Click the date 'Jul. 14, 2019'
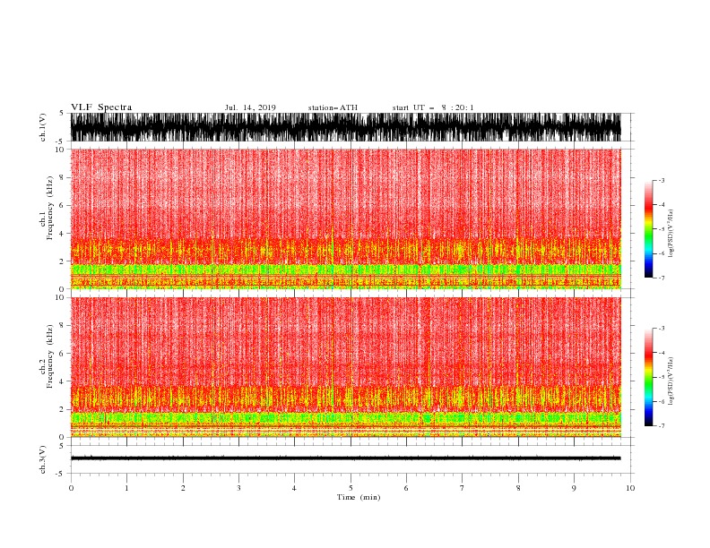The image size is (710, 548). (250, 107)
